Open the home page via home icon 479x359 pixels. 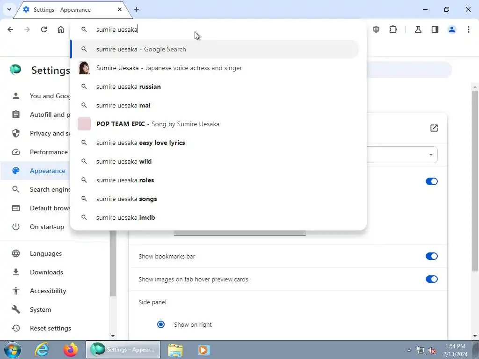click(x=61, y=29)
